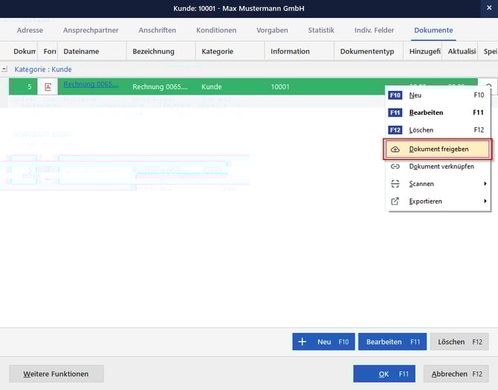This screenshot has height=390, width=498.
Task: Click the scan icon beside Scannen
Action: coord(395,184)
